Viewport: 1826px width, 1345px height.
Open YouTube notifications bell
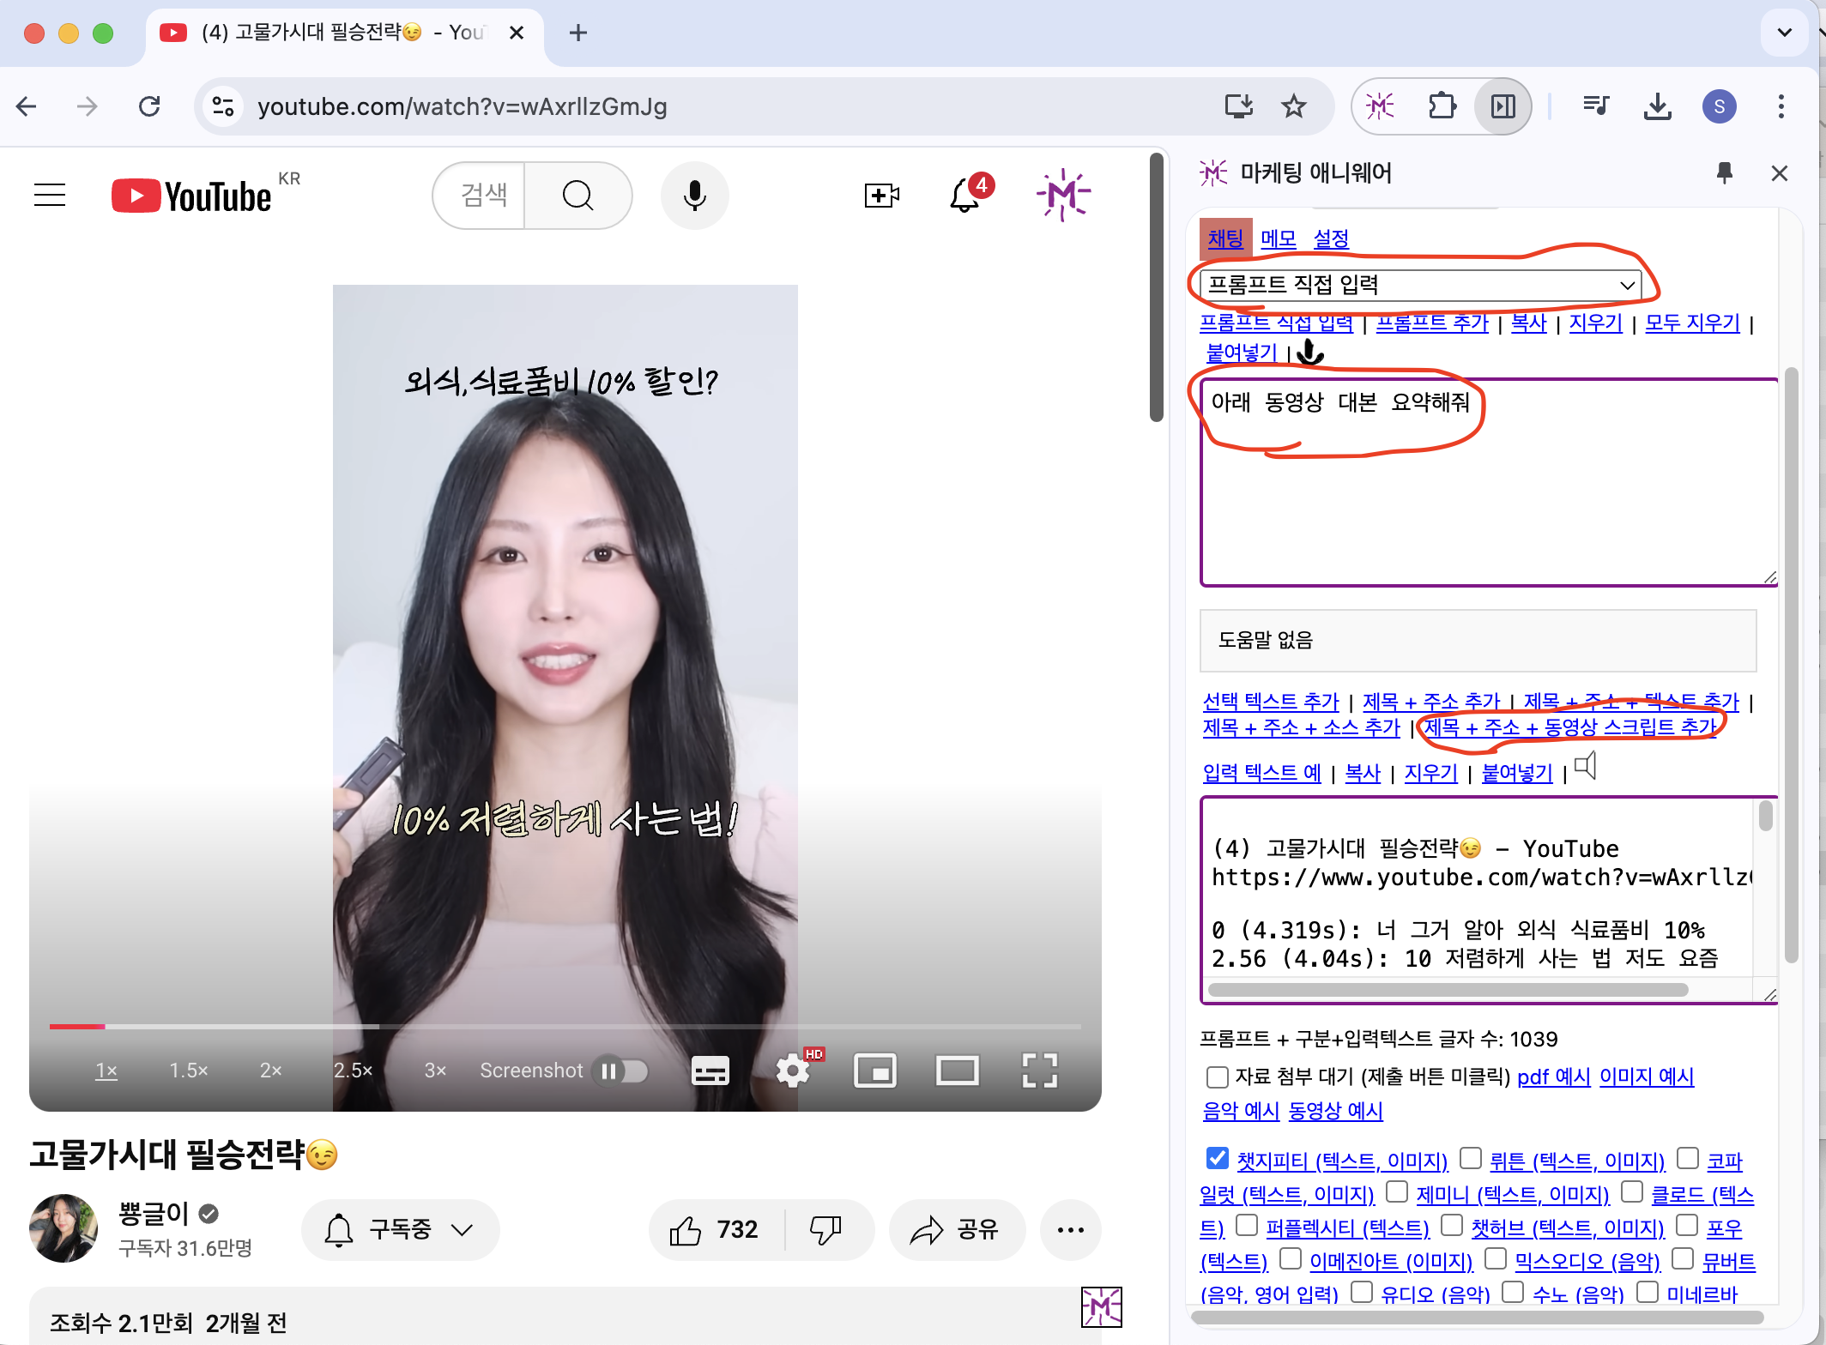point(964,196)
